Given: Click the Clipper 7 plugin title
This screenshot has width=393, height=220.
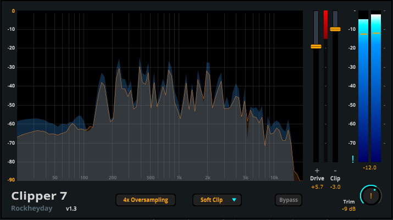Looking at the screenshot, I should 39,196.
